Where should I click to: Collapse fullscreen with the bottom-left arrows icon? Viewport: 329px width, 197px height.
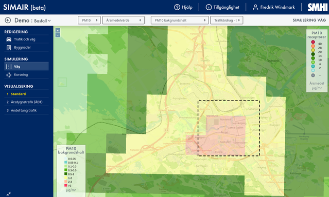(9, 193)
